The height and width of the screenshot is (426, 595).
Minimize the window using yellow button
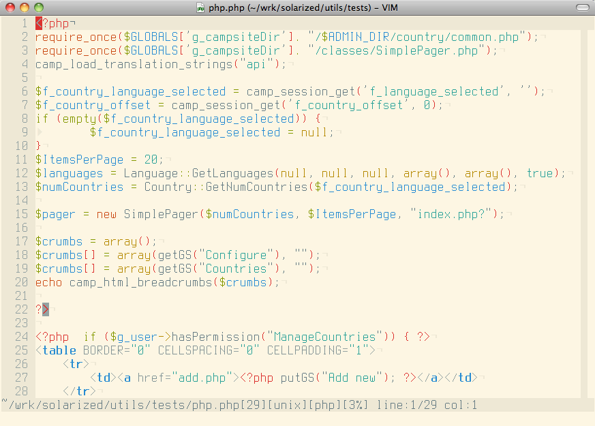point(24,7)
